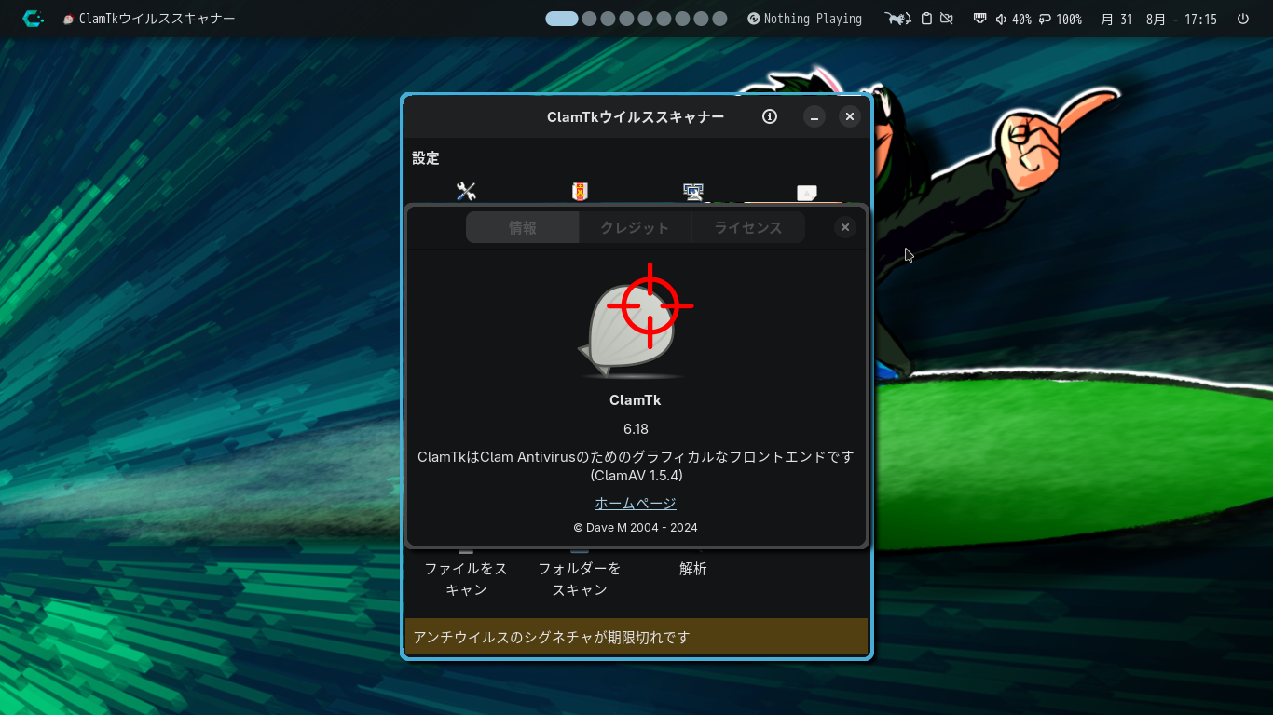Click the power icon in the top bar

1242,19
